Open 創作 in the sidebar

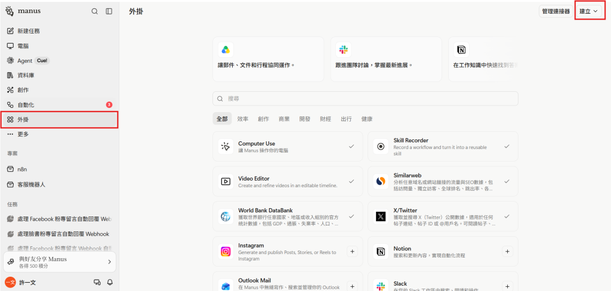(59, 90)
